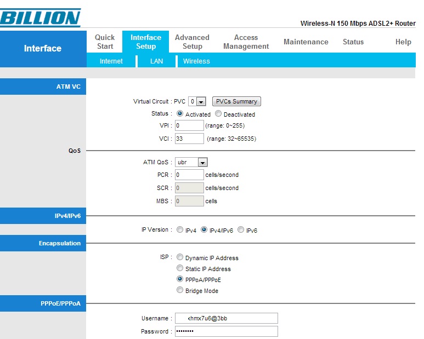Image resolution: width=424 pixels, height=339 pixels.
Task: Click the disabled SCR field
Action: (x=189, y=188)
